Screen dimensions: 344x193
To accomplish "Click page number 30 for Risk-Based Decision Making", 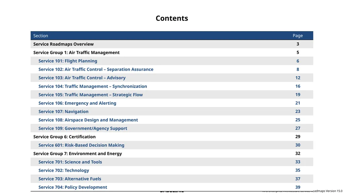I will tap(298, 145).
